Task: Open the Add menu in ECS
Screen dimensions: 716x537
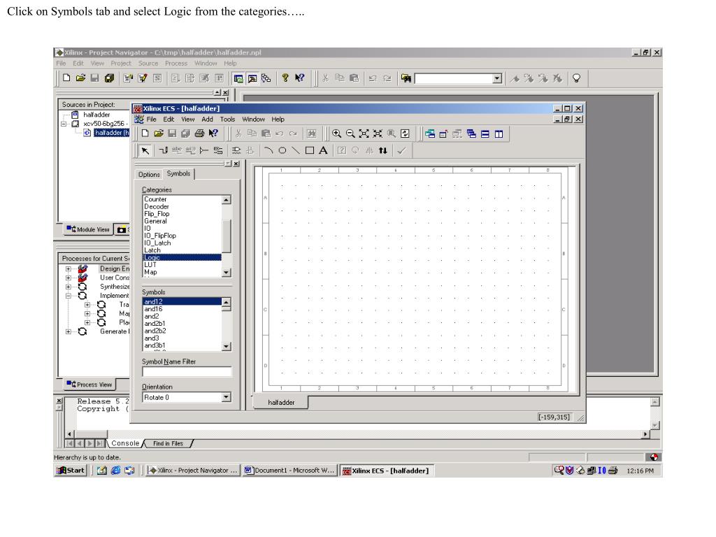Action: click(207, 119)
